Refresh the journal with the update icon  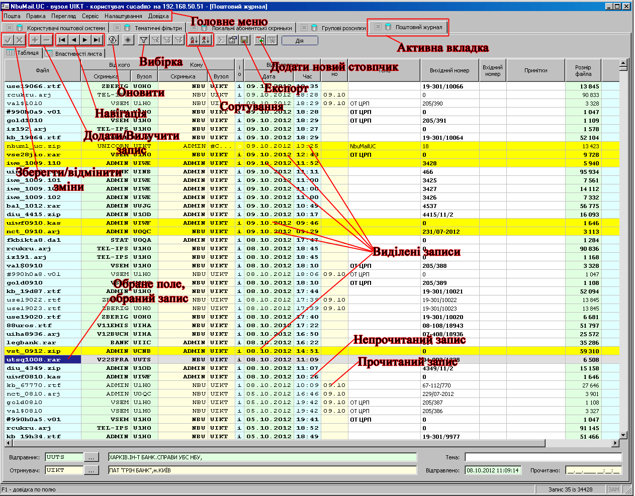113,40
